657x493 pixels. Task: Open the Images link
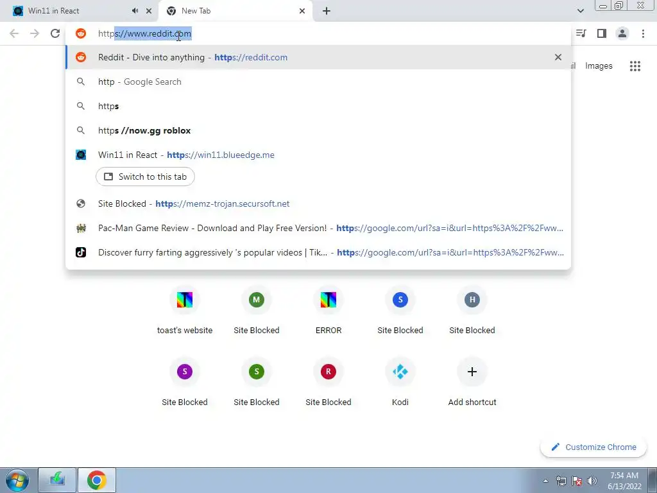[x=599, y=66]
